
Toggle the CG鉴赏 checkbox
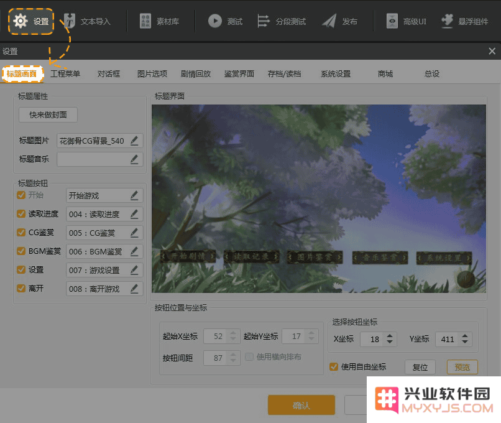[x=21, y=233]
